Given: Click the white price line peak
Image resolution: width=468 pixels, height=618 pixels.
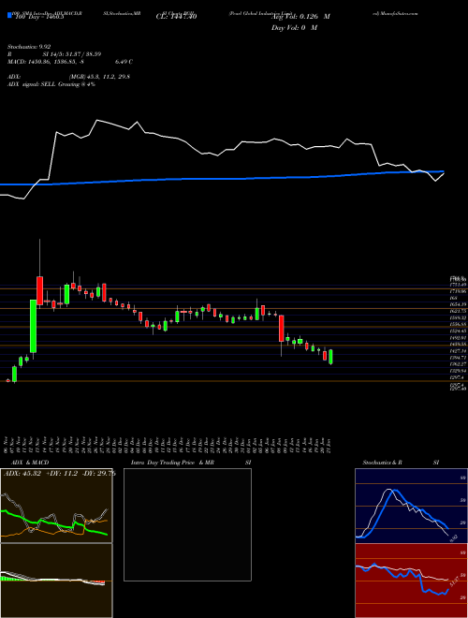Looking at the screenshot, I should [97, 120].
